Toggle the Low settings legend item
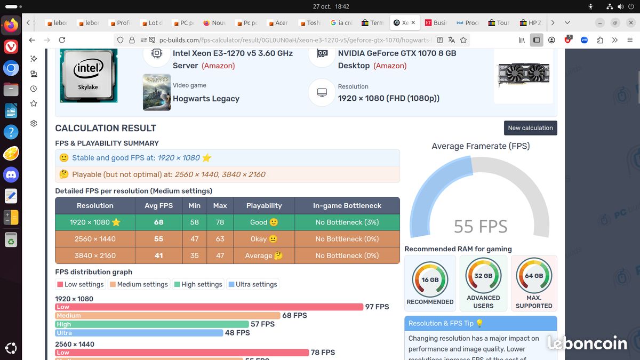Image resolution: width=640 pixels, height=360 pixels. coord(81,284)
